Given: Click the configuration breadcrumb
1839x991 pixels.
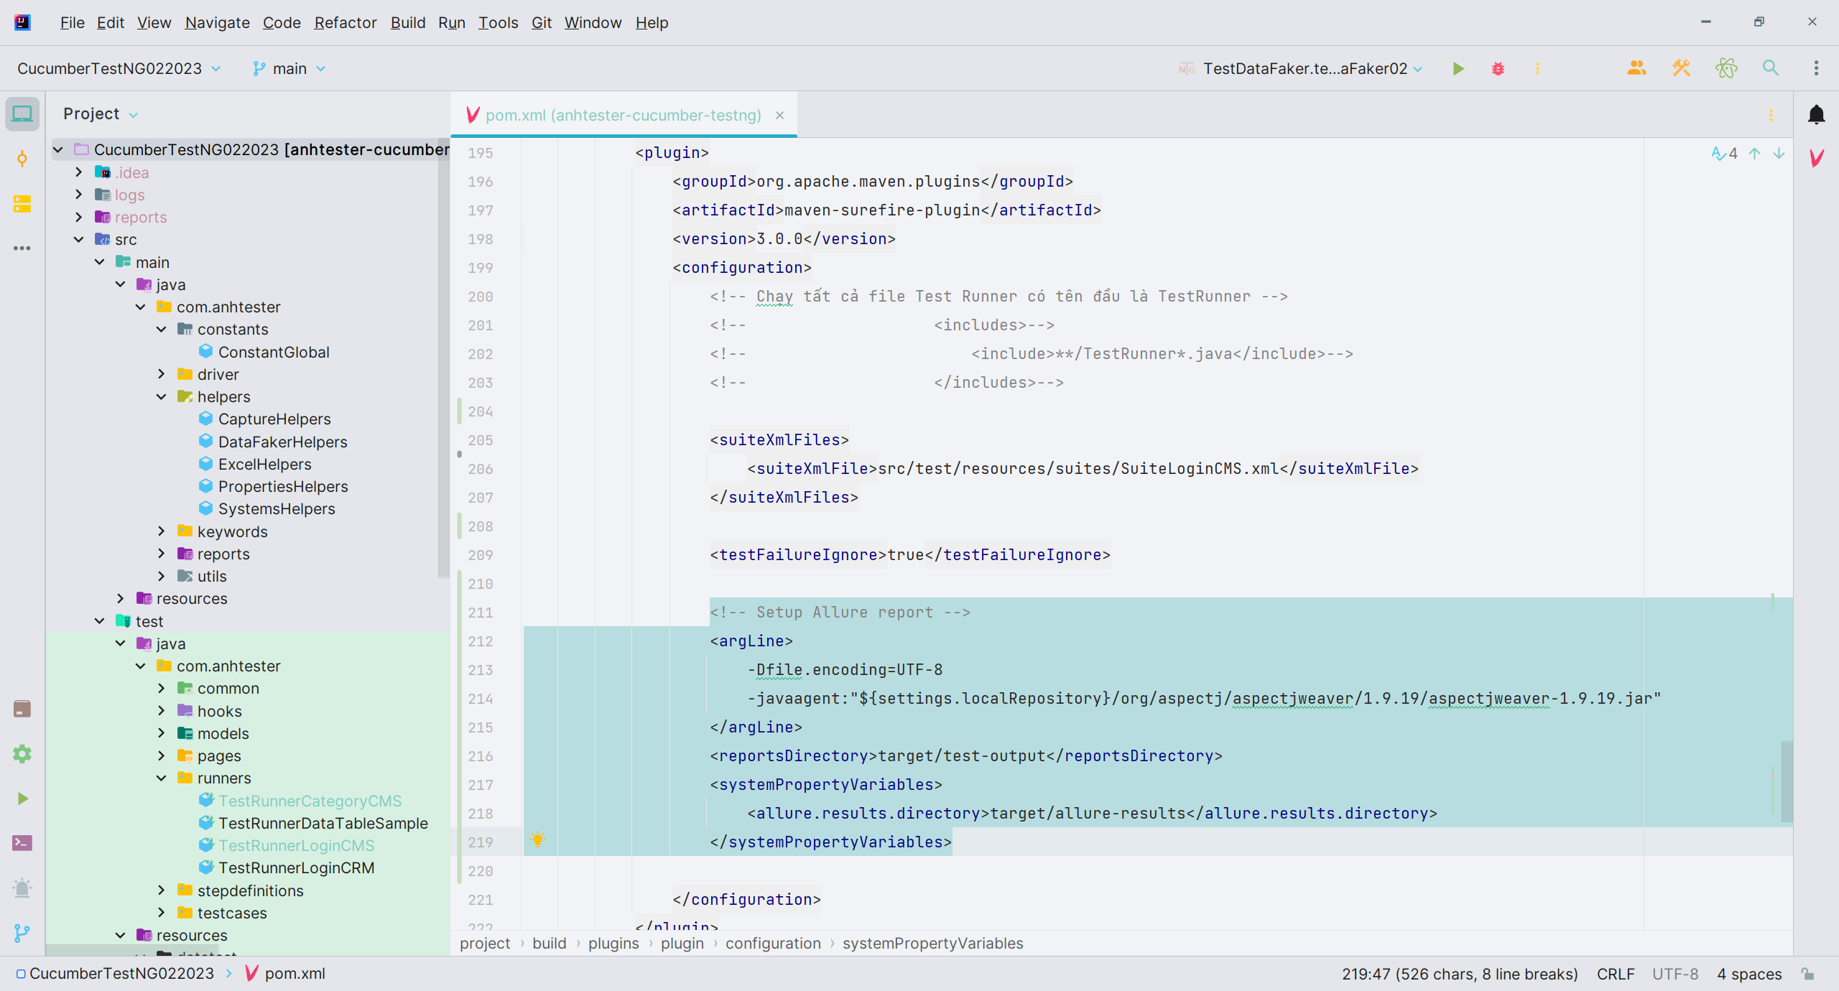Looking at the screenshot, I should (x=773, y=943).
